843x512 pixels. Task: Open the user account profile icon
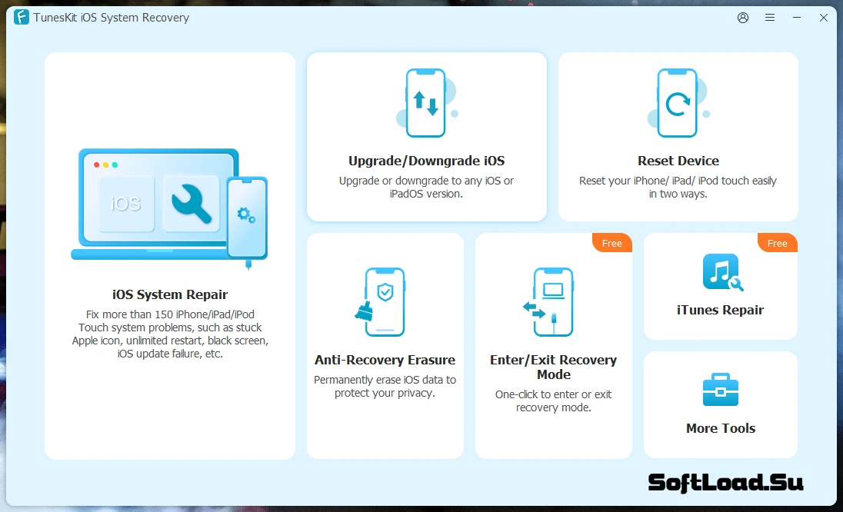743,18
